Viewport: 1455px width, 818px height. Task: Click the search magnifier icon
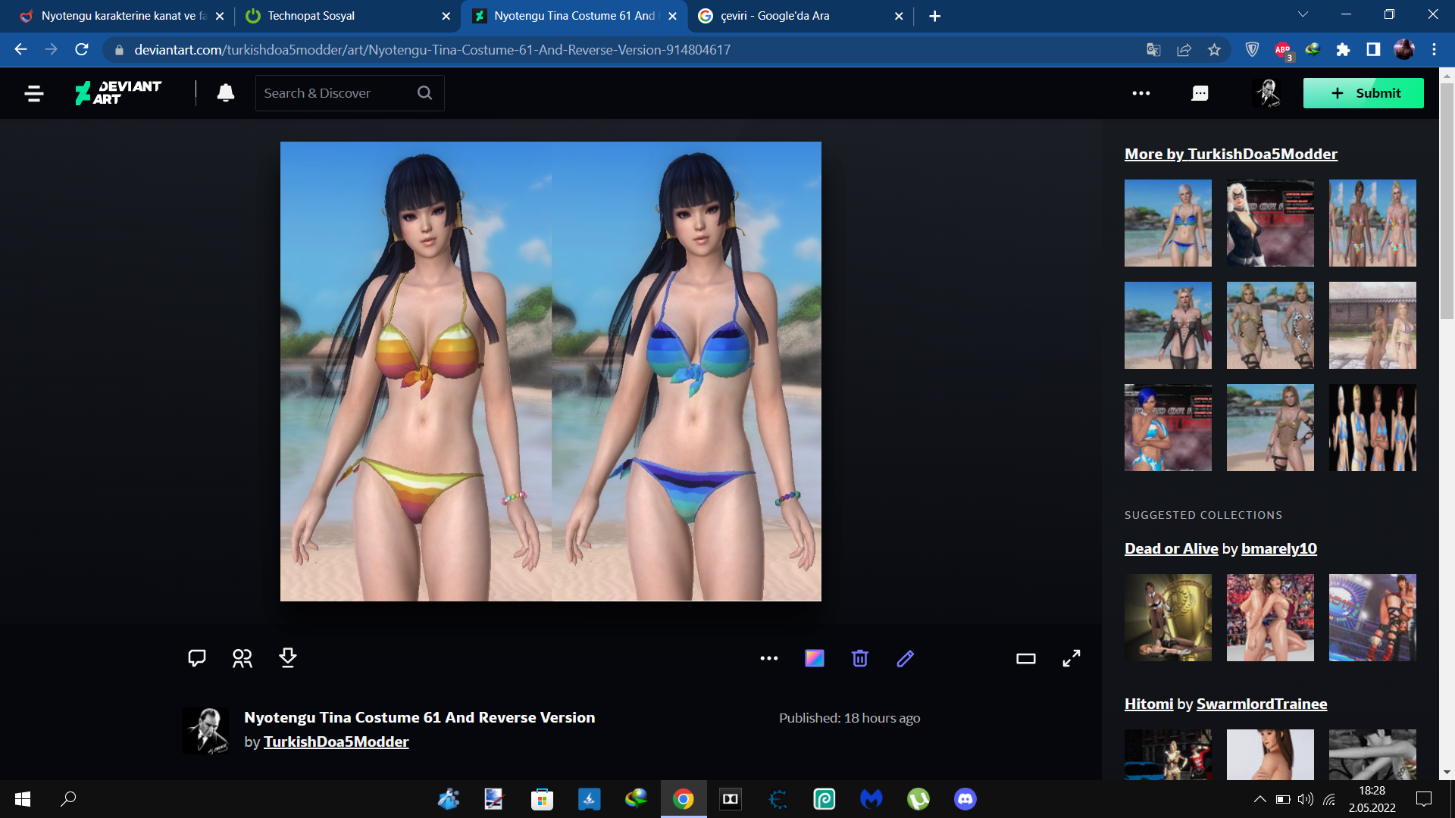[424, 92]
